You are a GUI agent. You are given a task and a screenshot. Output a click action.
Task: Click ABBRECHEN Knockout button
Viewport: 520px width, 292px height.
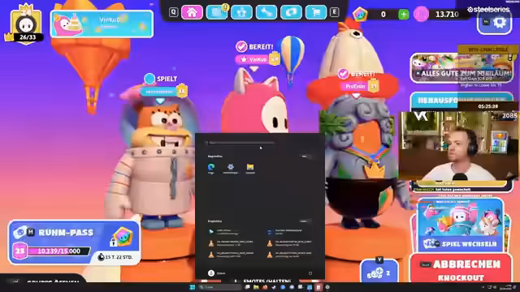pyautogui.click(x=461, y=269)
